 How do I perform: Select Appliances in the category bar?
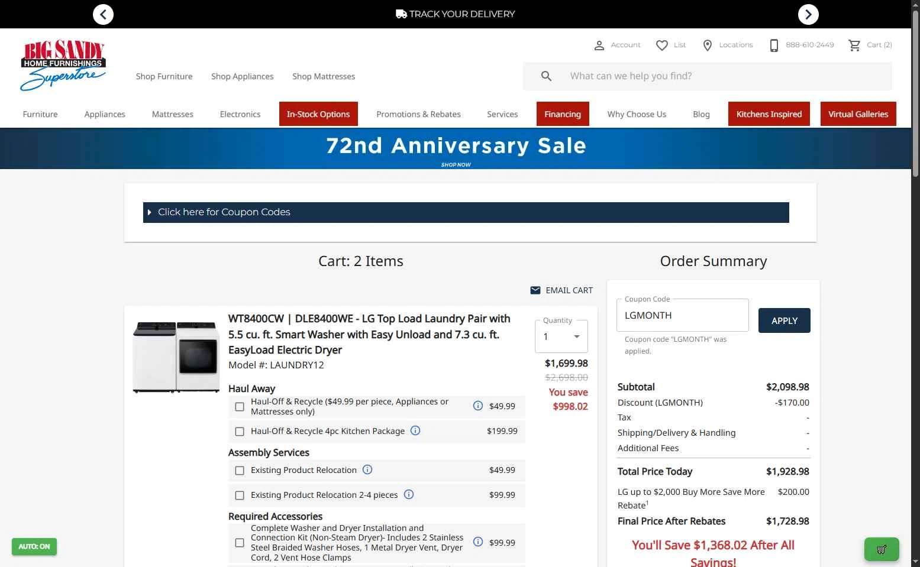click(x=105, y=114)
